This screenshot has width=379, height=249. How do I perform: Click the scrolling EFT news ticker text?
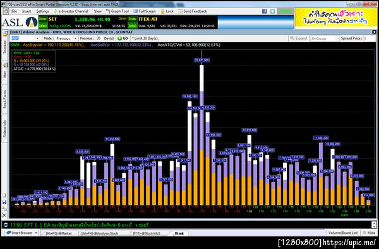pos(80,225)
